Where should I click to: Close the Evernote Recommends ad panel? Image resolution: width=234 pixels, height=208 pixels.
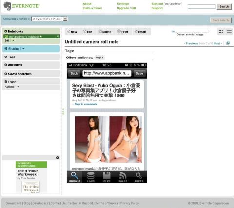57,158
